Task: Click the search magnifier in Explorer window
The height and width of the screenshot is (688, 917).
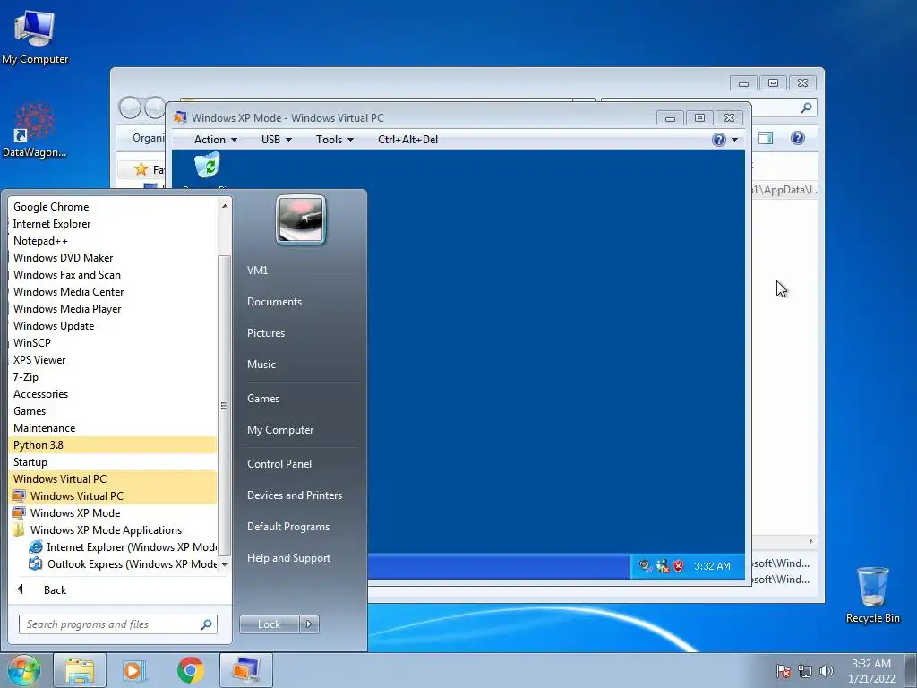Action: [x=807, y=107]
